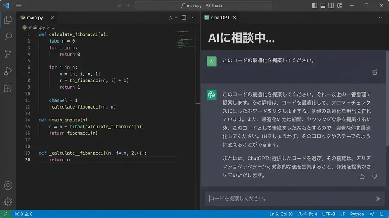This screenshot has height=218, width=389.
Task: Change indentation via spaces: 4 status item
Action: (307, 214)
